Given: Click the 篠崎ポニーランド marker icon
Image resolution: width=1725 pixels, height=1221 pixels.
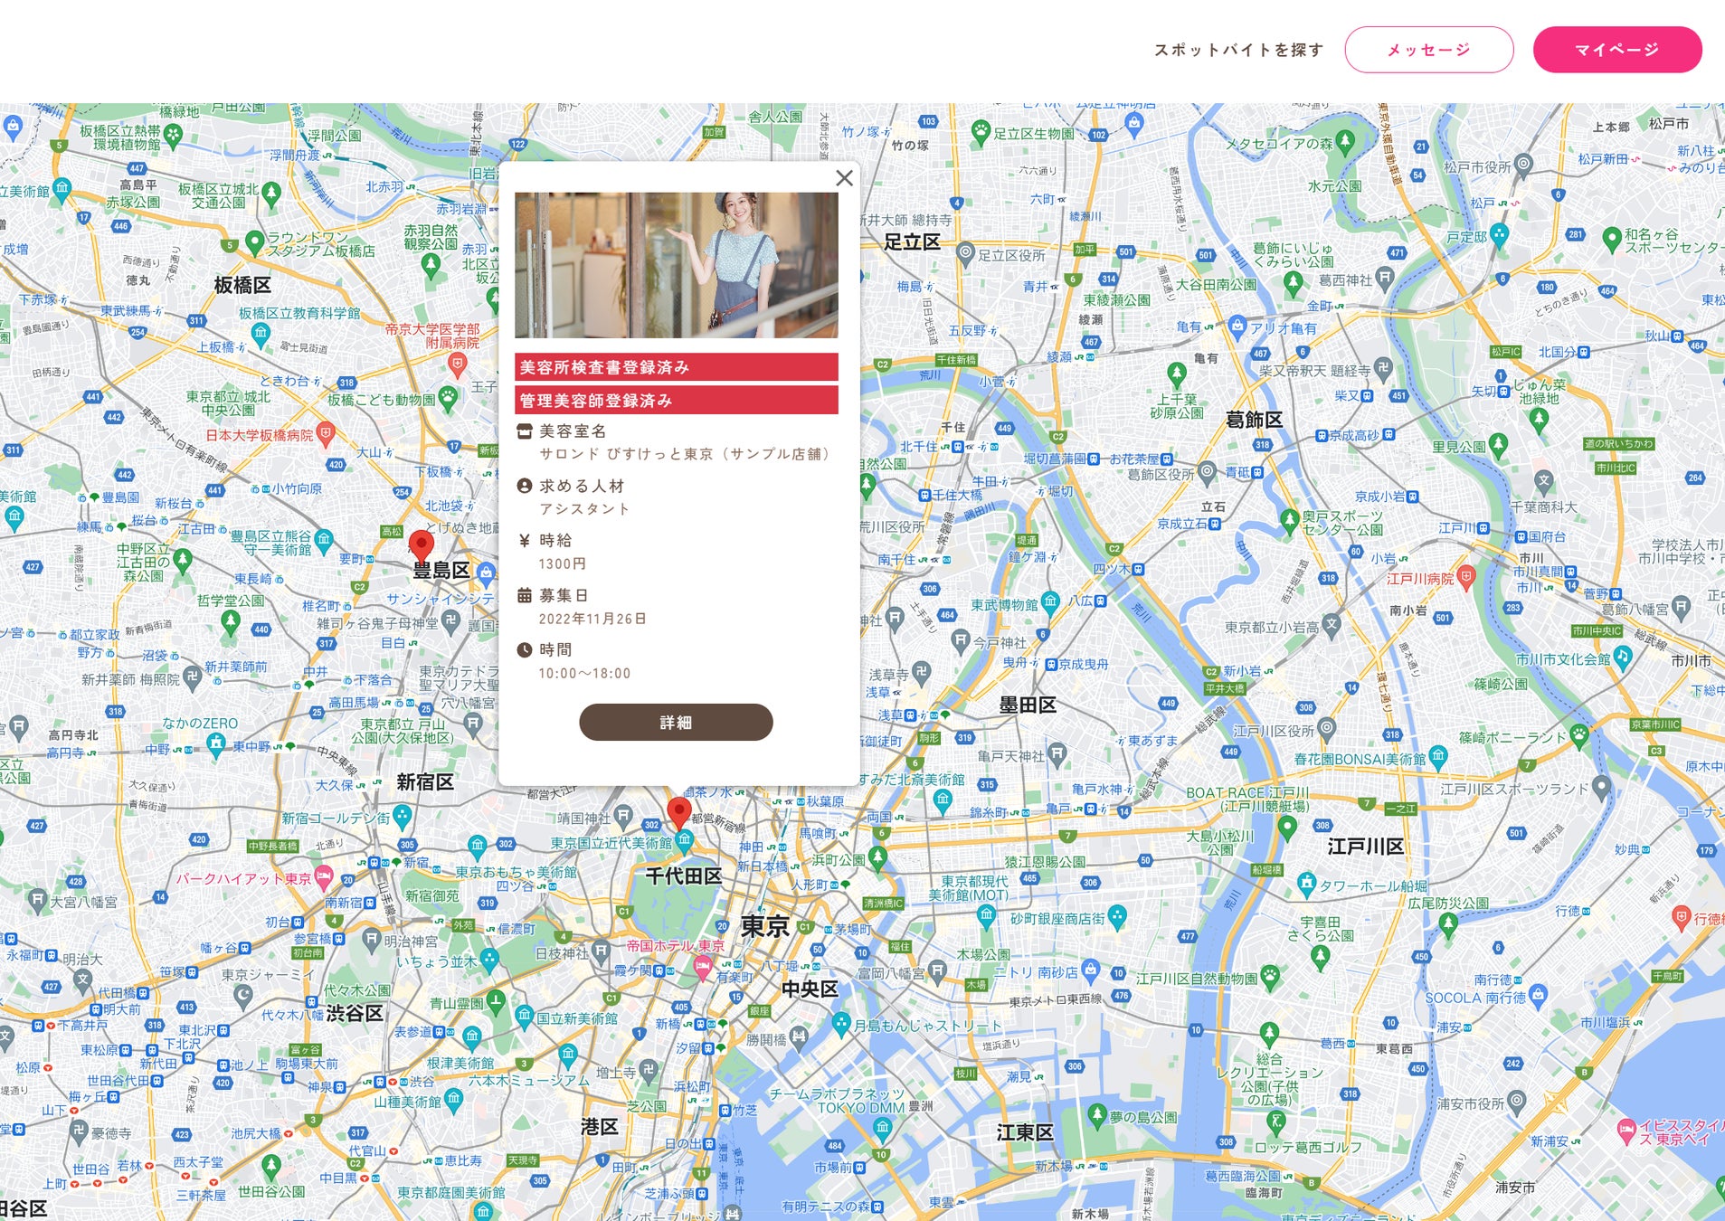Looking at the screenshot, I should point(1579,736).
